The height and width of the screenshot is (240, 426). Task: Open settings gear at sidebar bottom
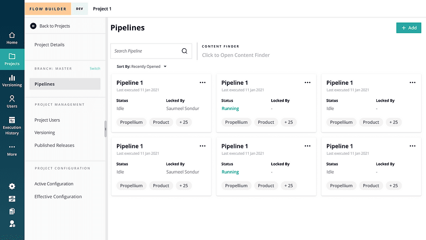(12, 186)
